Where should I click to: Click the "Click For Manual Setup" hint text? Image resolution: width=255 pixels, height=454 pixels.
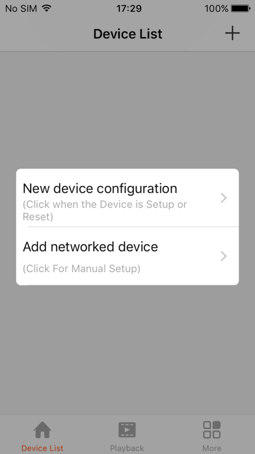[x=81, y=269]
